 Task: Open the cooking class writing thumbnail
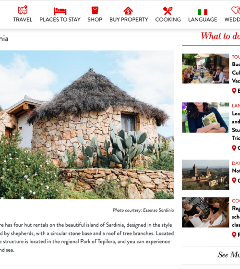(x=205, y=212)
